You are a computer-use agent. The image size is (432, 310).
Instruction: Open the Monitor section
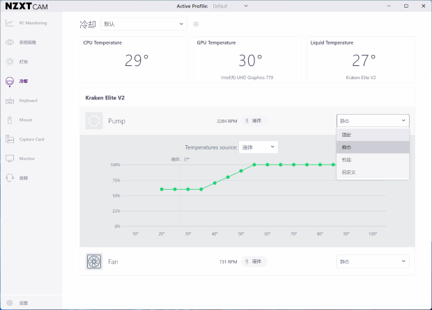20,158
